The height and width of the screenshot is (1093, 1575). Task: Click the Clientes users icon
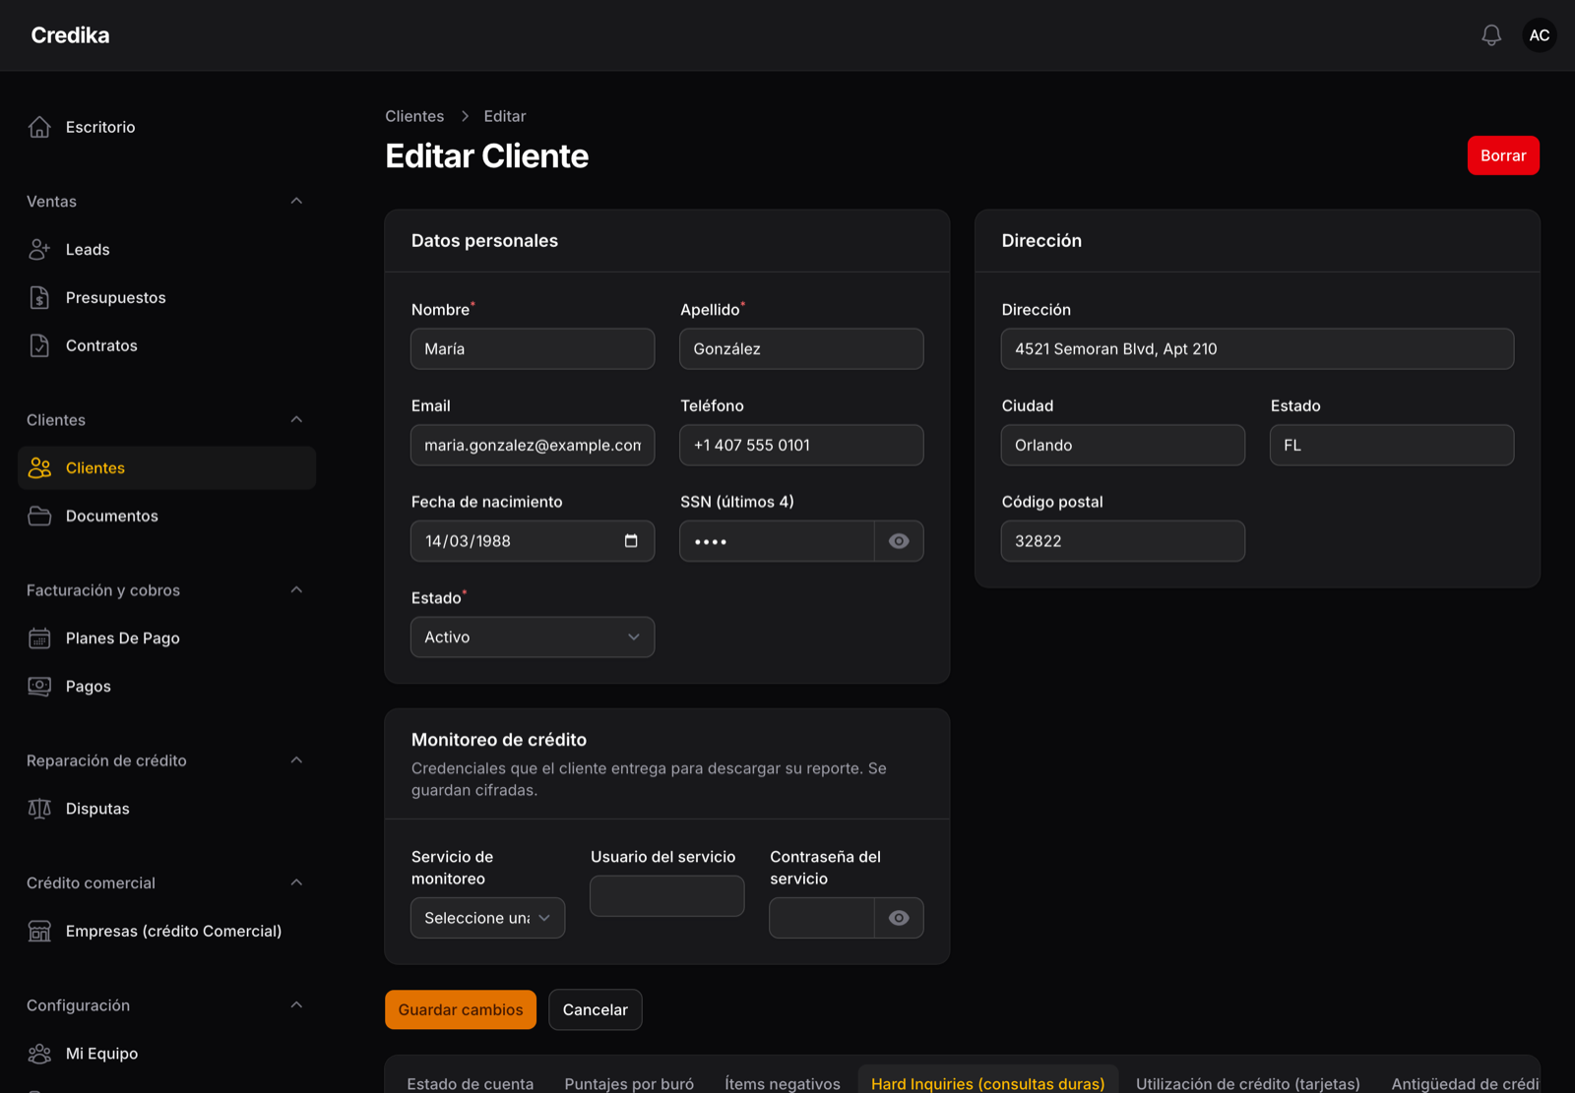(39, 468)
